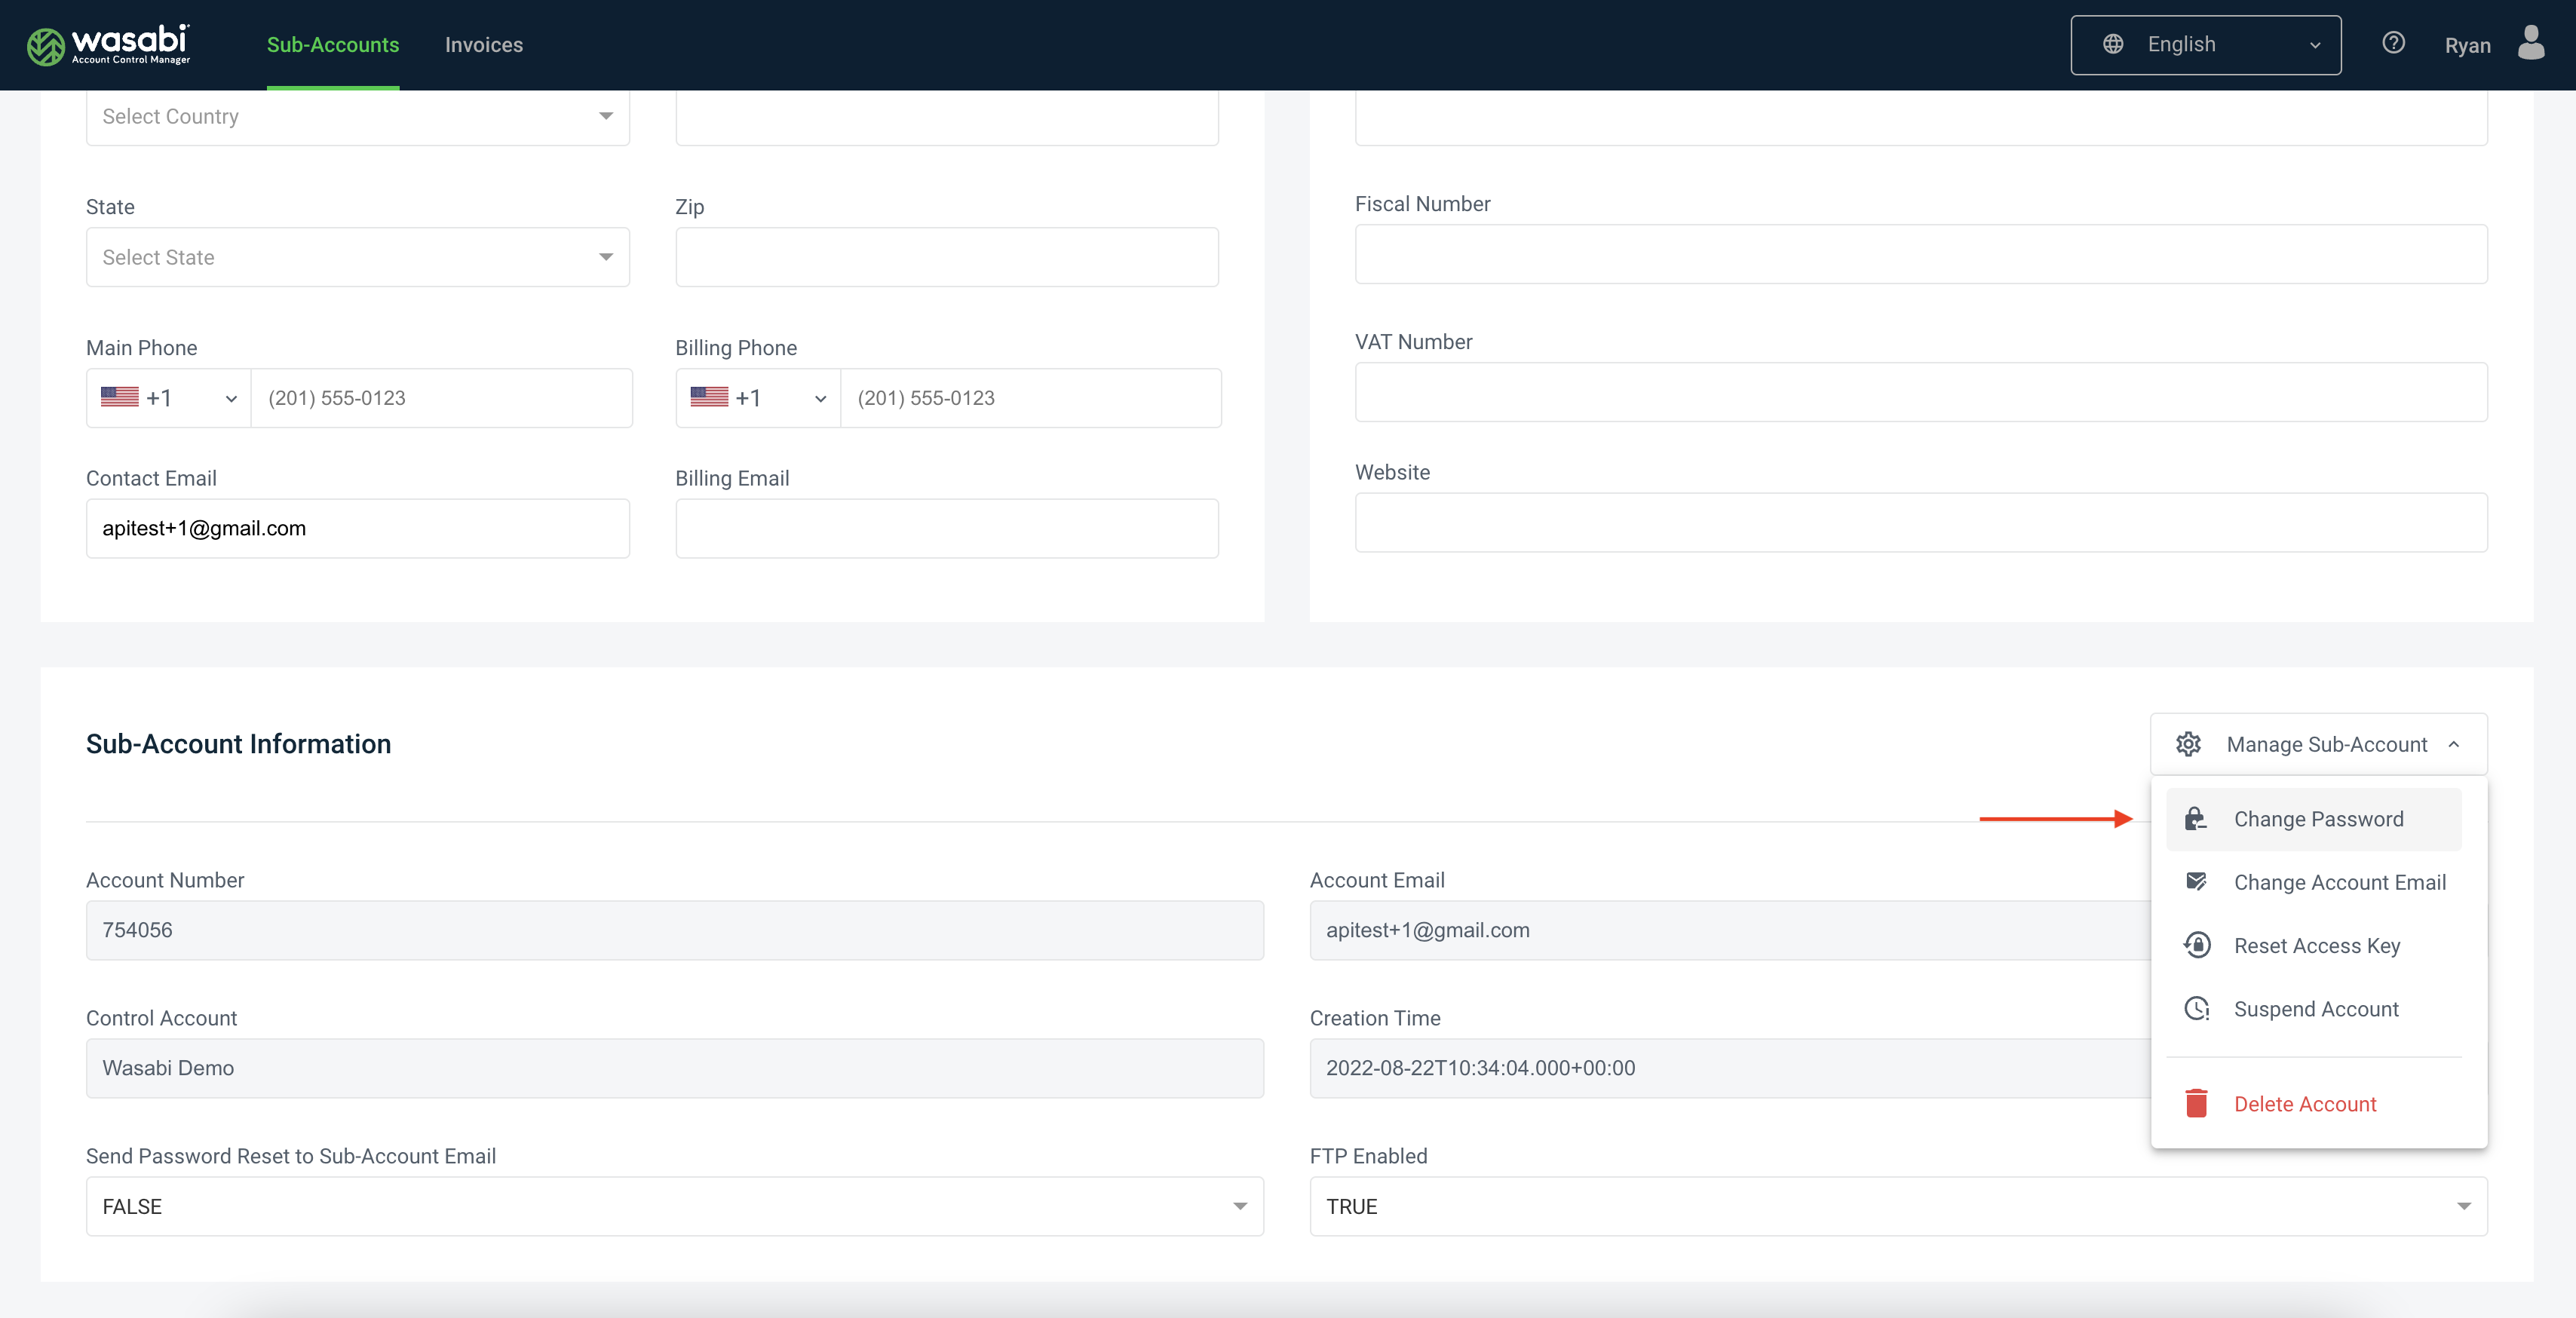Click the Zip input field
This screenshot has width=2576, height=1318.
(x=946, y=257)
